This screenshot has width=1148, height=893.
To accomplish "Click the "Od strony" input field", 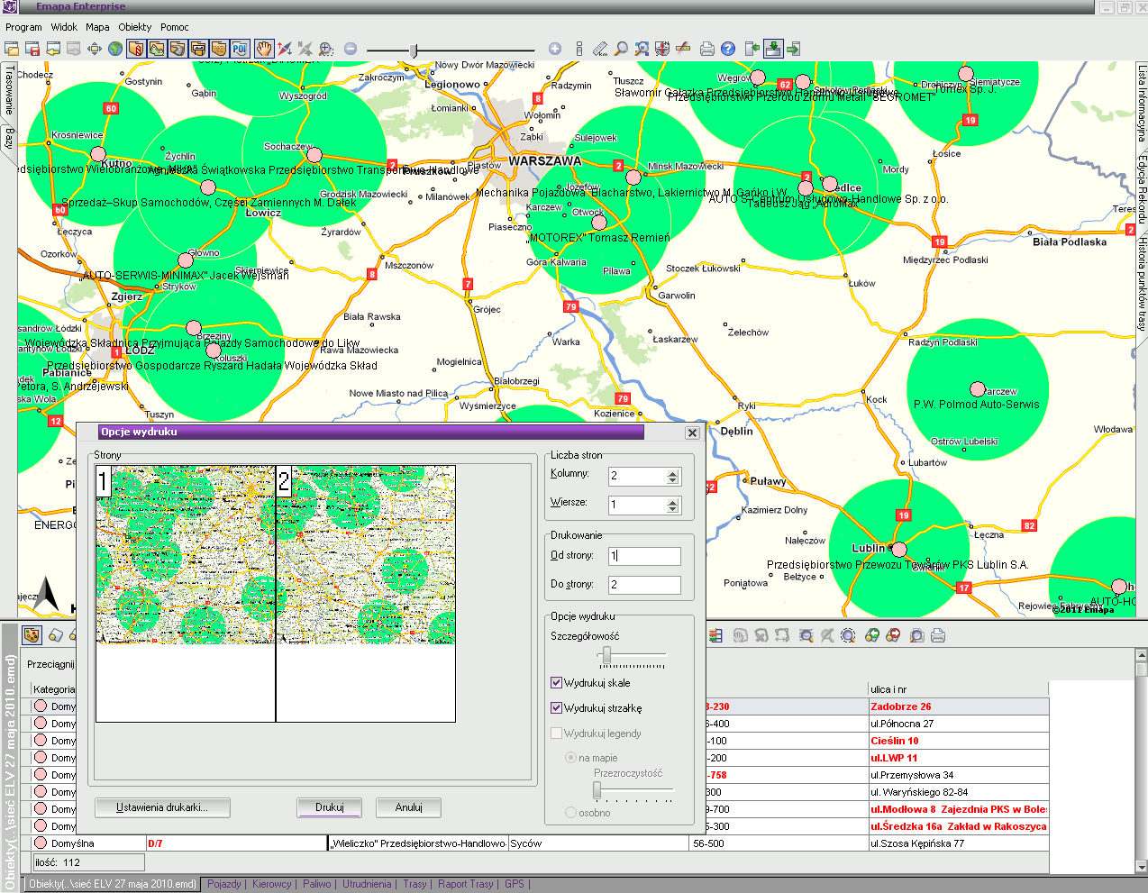I will click(644, 556).
